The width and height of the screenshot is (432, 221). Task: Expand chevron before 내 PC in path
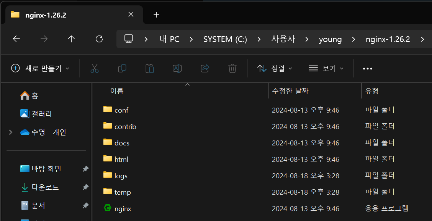(146, 39)
